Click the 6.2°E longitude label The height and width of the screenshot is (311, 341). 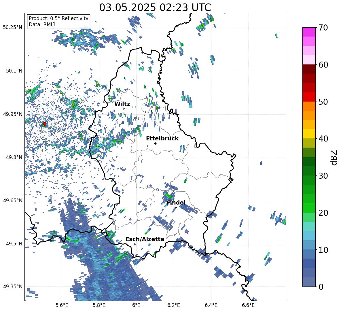point(174,305)
